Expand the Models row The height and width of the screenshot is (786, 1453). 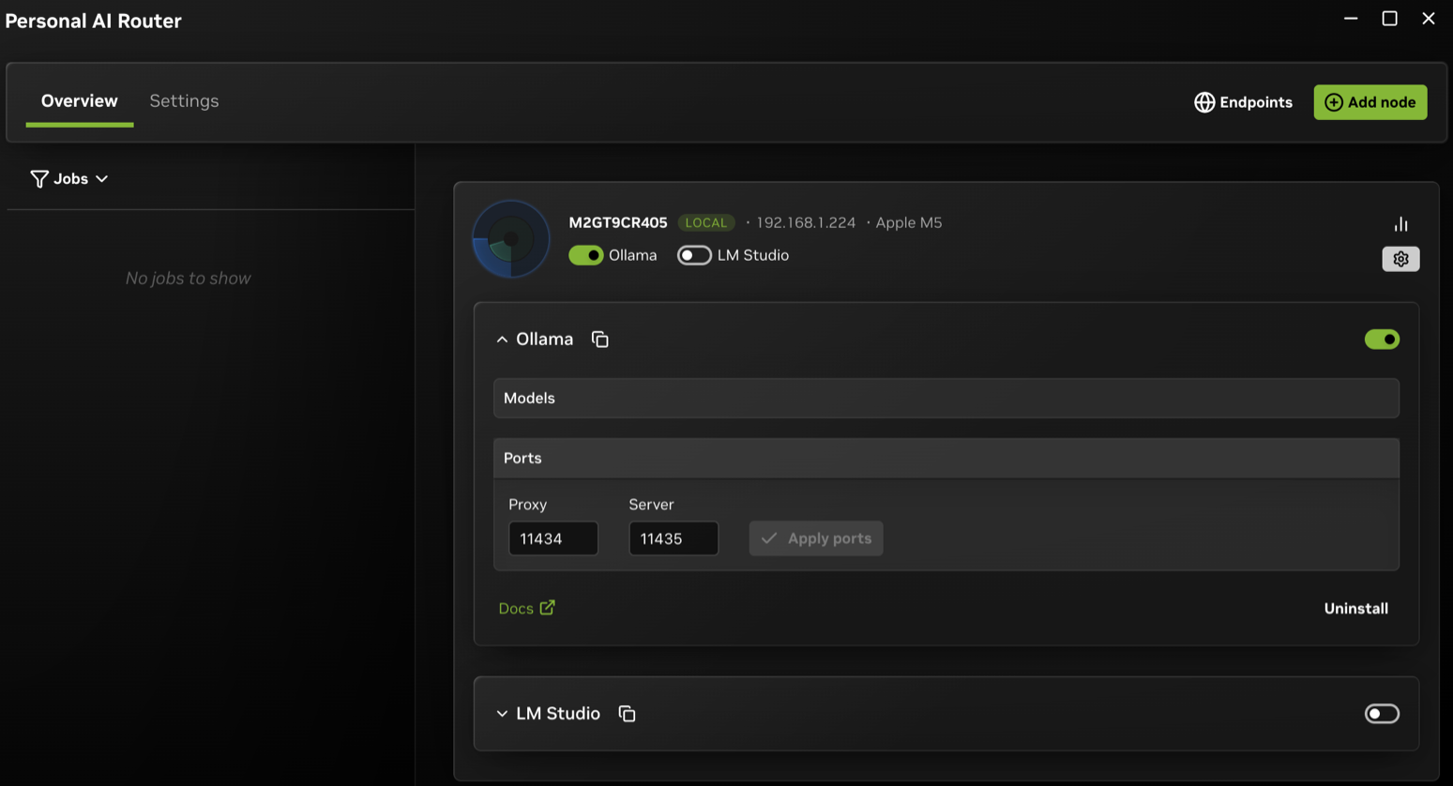[946, 398]
